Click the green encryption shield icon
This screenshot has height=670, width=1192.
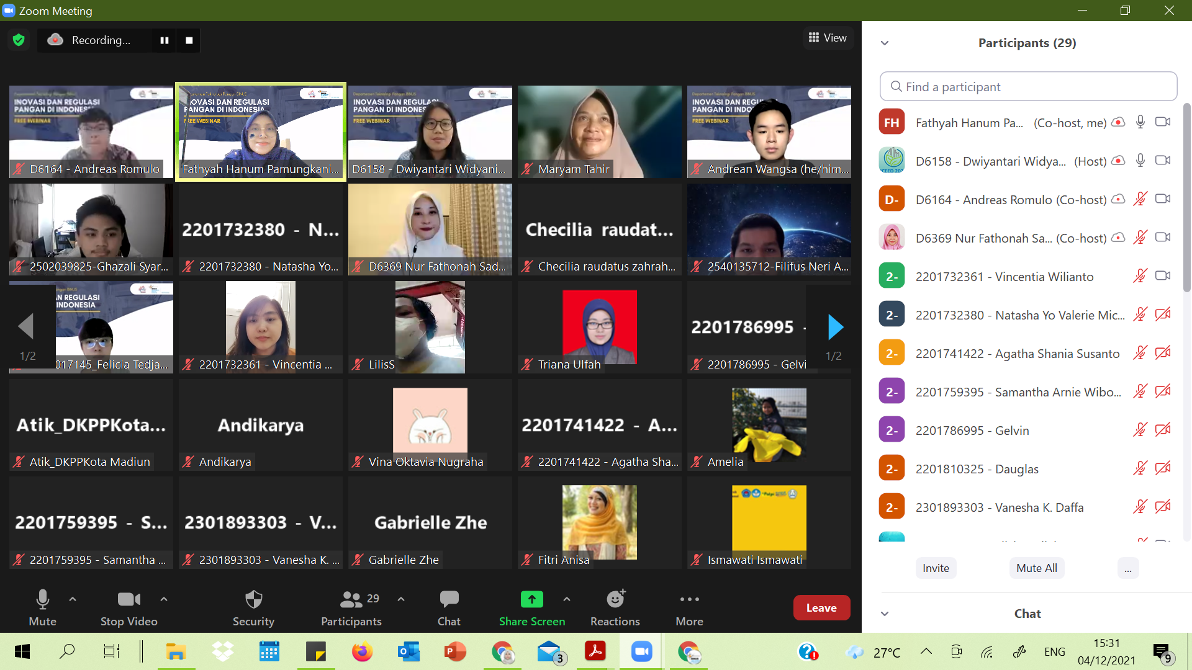19,40
